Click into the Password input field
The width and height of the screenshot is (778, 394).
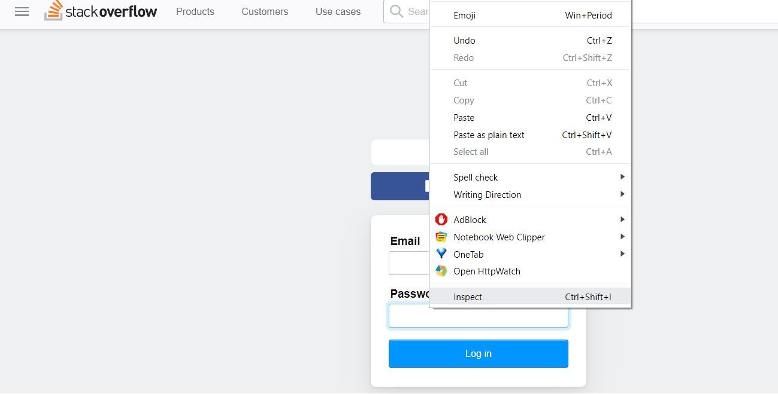(478, 316)
